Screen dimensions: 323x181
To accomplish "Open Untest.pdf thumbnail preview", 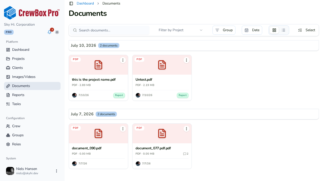I will click(x=162, y=65).
